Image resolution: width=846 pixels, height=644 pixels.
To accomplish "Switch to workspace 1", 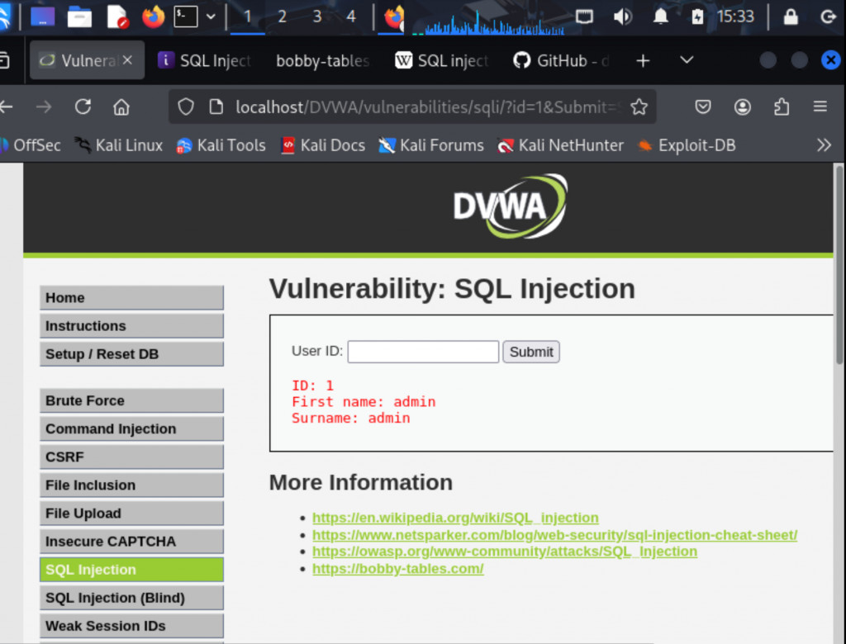I will (x=247, y=17).
